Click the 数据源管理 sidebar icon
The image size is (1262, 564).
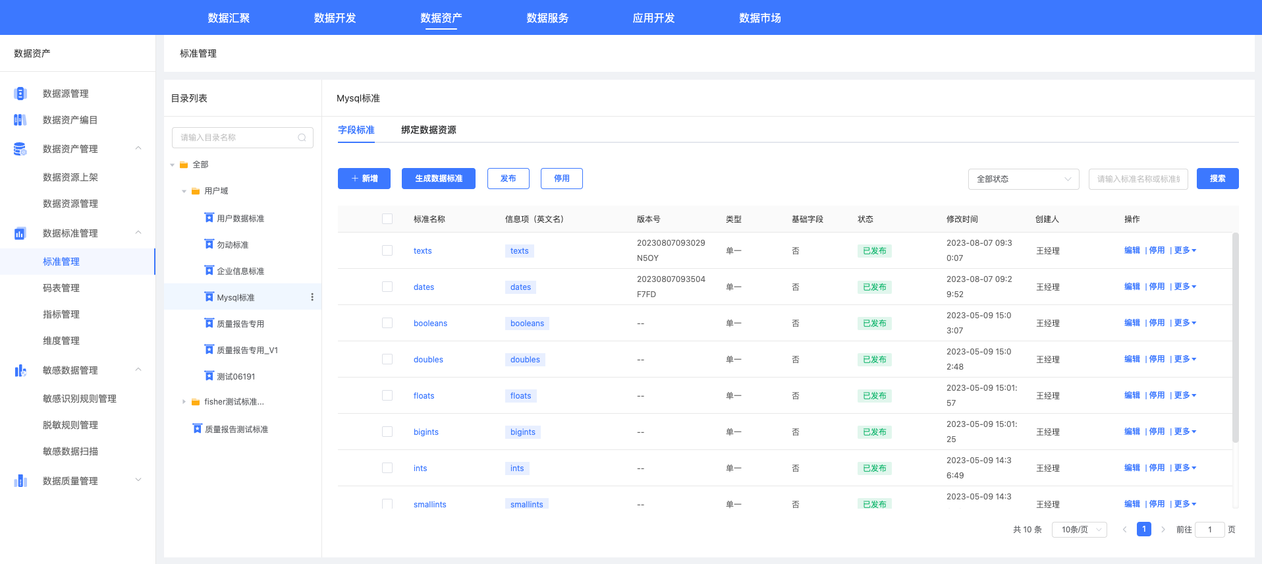pos(20,94)
